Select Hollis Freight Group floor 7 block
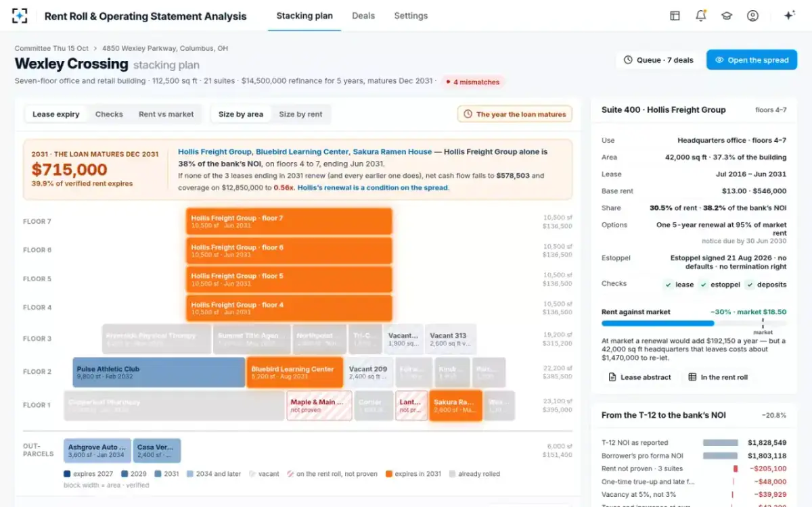Screen dimensions: 812x507 click(x=289, y=222)
